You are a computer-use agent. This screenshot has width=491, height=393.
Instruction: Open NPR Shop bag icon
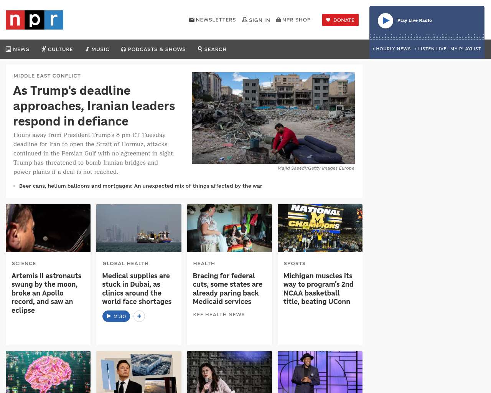pos(278,20)
